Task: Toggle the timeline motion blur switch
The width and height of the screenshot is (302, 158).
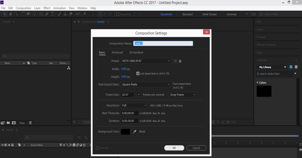Action: click(x=77, y=145)
